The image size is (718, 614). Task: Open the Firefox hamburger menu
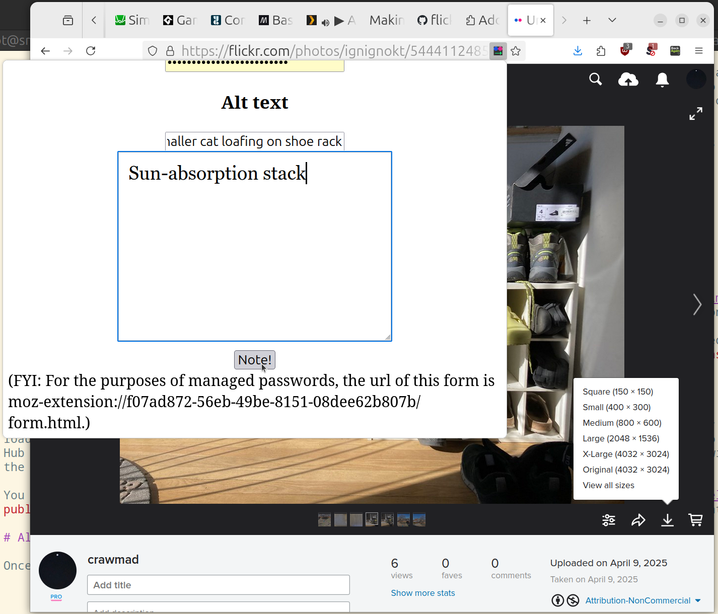(699, 51)
